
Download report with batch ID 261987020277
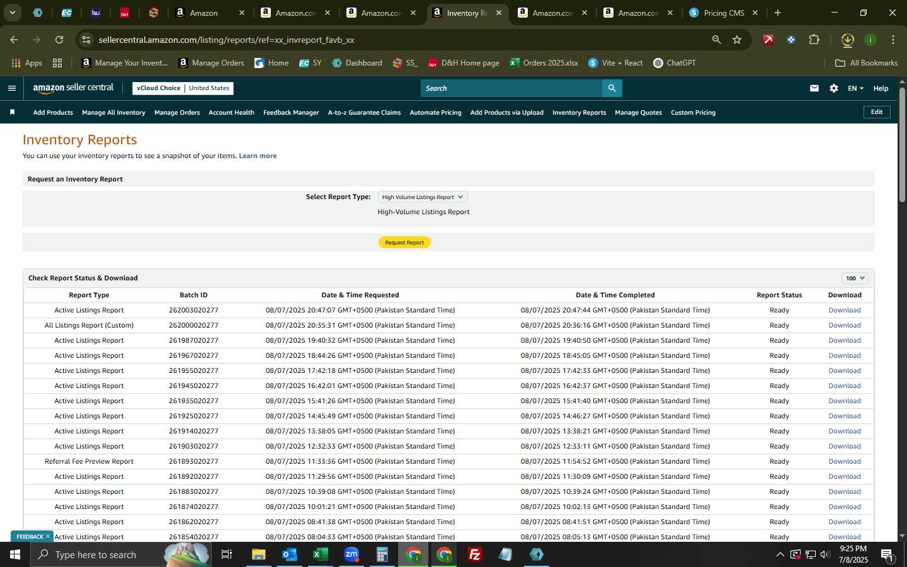(x=845, y=340)
